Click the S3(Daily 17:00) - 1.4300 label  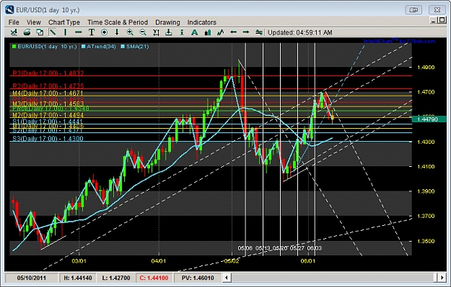pos(48,139)
